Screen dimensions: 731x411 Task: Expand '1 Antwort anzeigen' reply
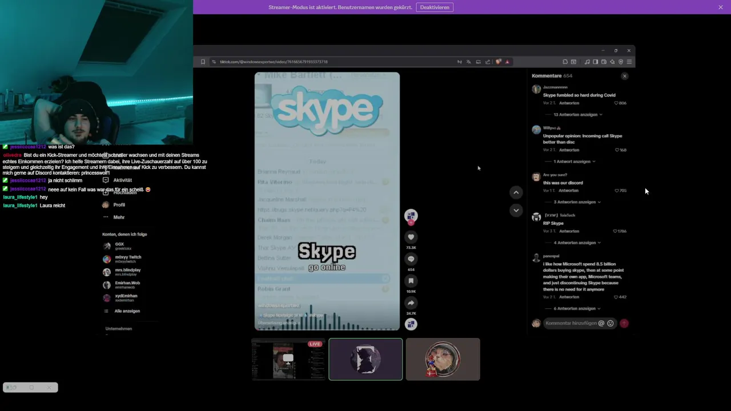coord(574,162)
